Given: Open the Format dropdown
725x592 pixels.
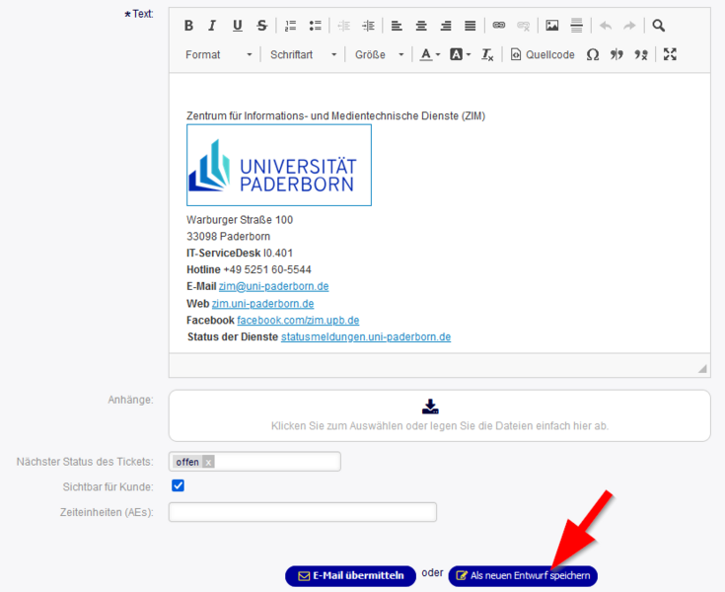Looking at the screenshot, I should 218,54.
